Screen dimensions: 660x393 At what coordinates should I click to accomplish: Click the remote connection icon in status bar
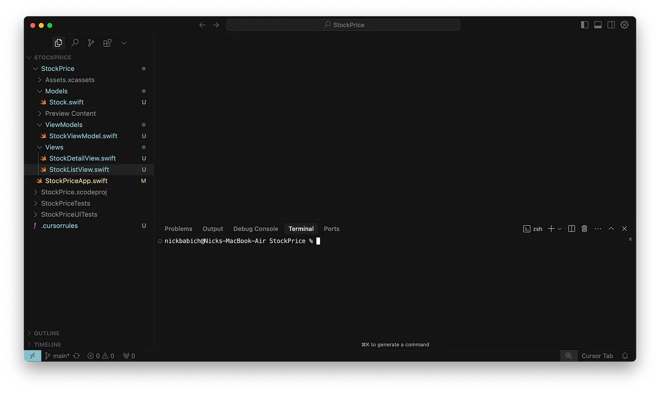[32, 355]
